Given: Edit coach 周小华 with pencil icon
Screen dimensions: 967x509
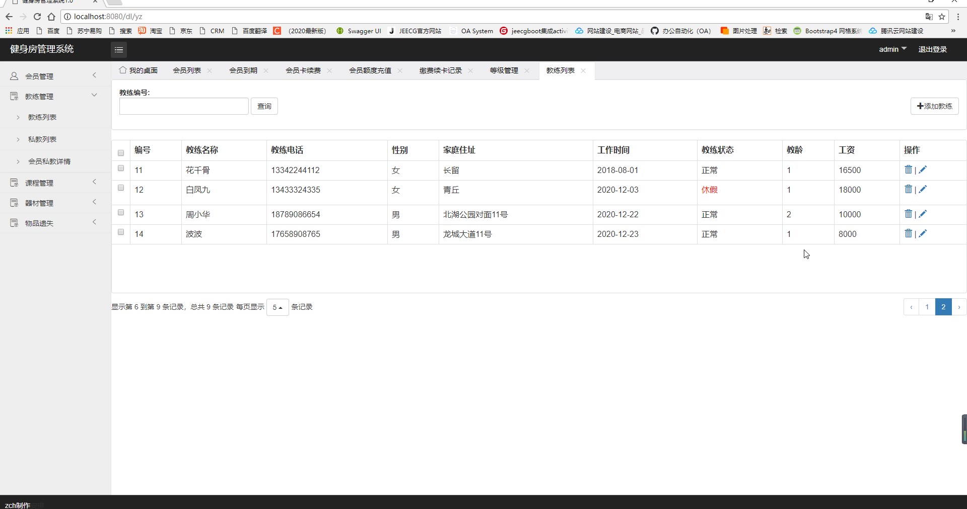Looking at the screenshot, I should click(x=923, y=214).
